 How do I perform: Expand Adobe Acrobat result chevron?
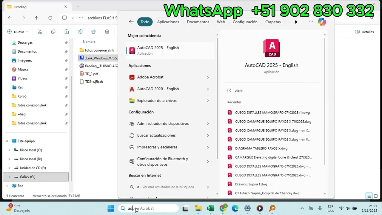[x=208, y=77]
